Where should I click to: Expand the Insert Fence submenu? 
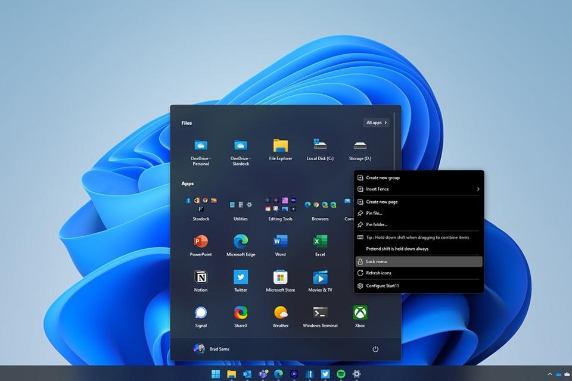(x=419, y=189)
